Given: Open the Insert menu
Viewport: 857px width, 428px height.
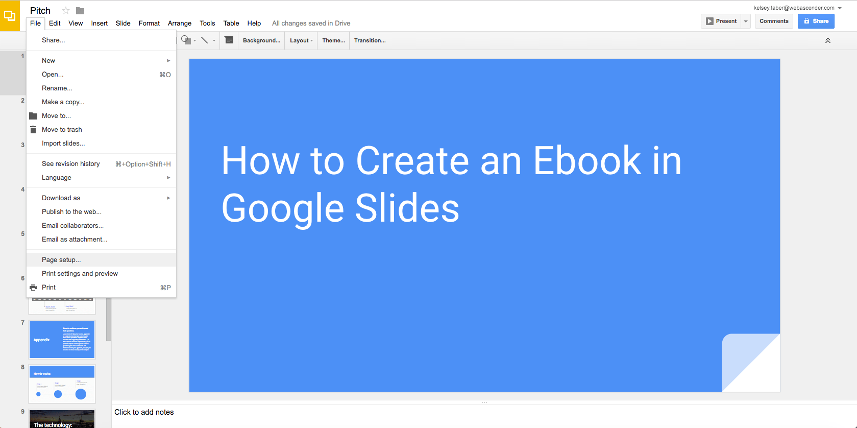Looking at the screenshot, I should coord(99,23).
